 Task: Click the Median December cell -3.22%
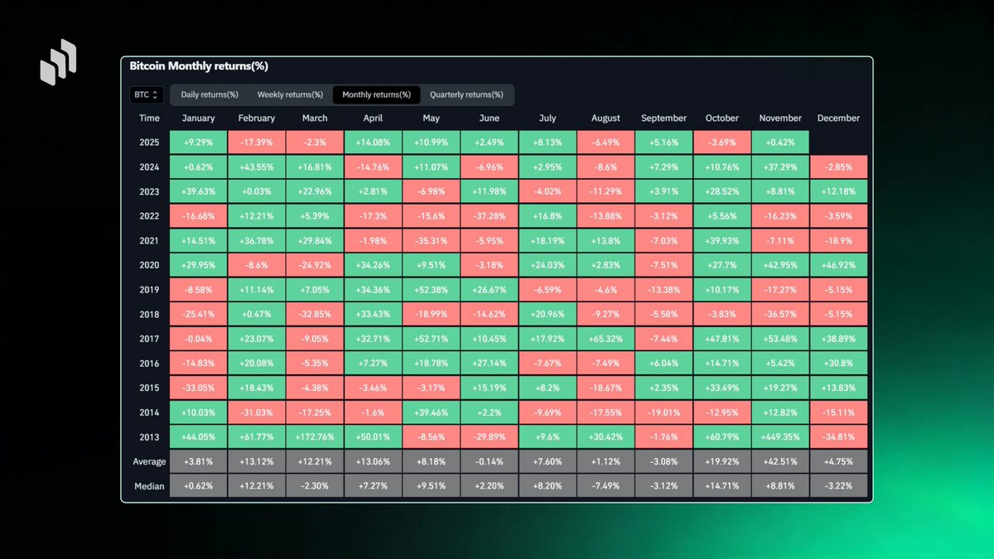[838, 485]
